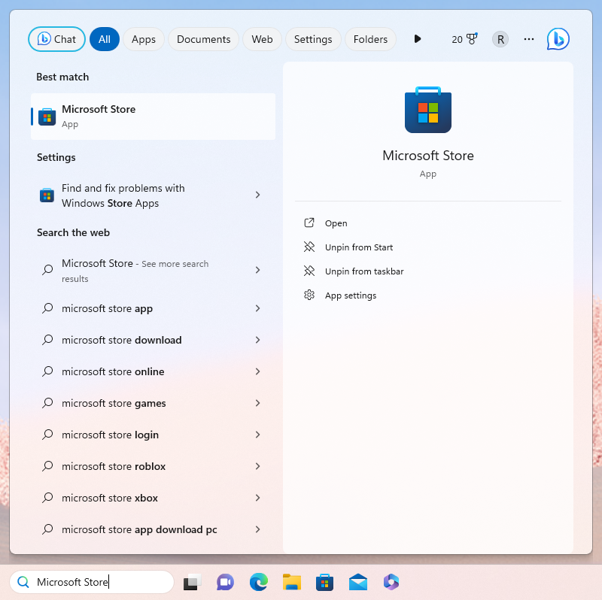Click the large Microsoft Store app logo
The image size is (602, 600).
427,111
